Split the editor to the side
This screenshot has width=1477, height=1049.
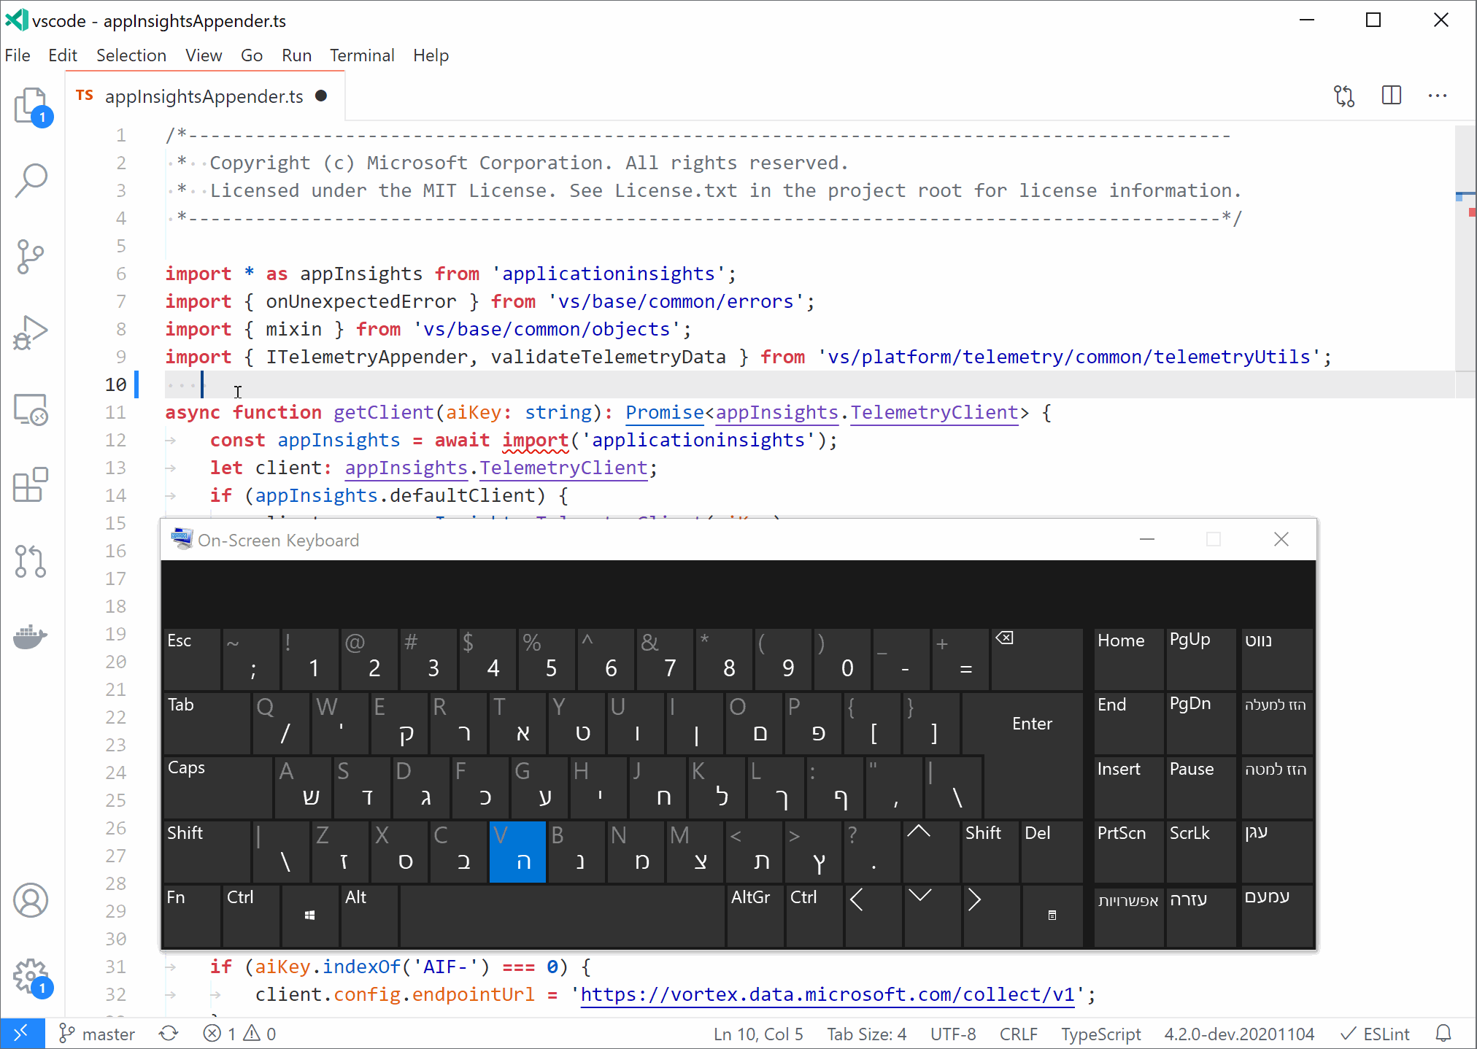tap(1391, 95)
